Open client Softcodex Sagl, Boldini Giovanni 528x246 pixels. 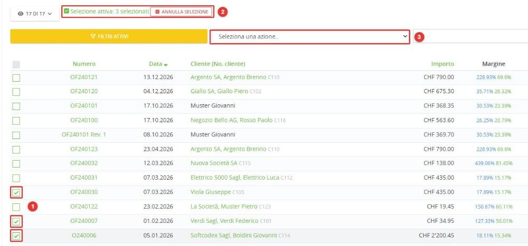click(x=234, y=235)
